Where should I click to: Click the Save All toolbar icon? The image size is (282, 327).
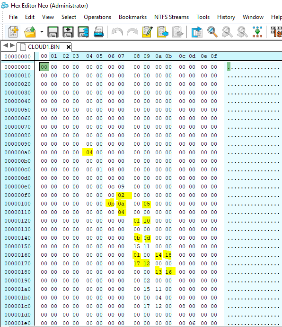[x=83, y=32]
